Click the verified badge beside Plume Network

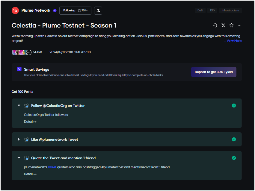pos(55,10)
